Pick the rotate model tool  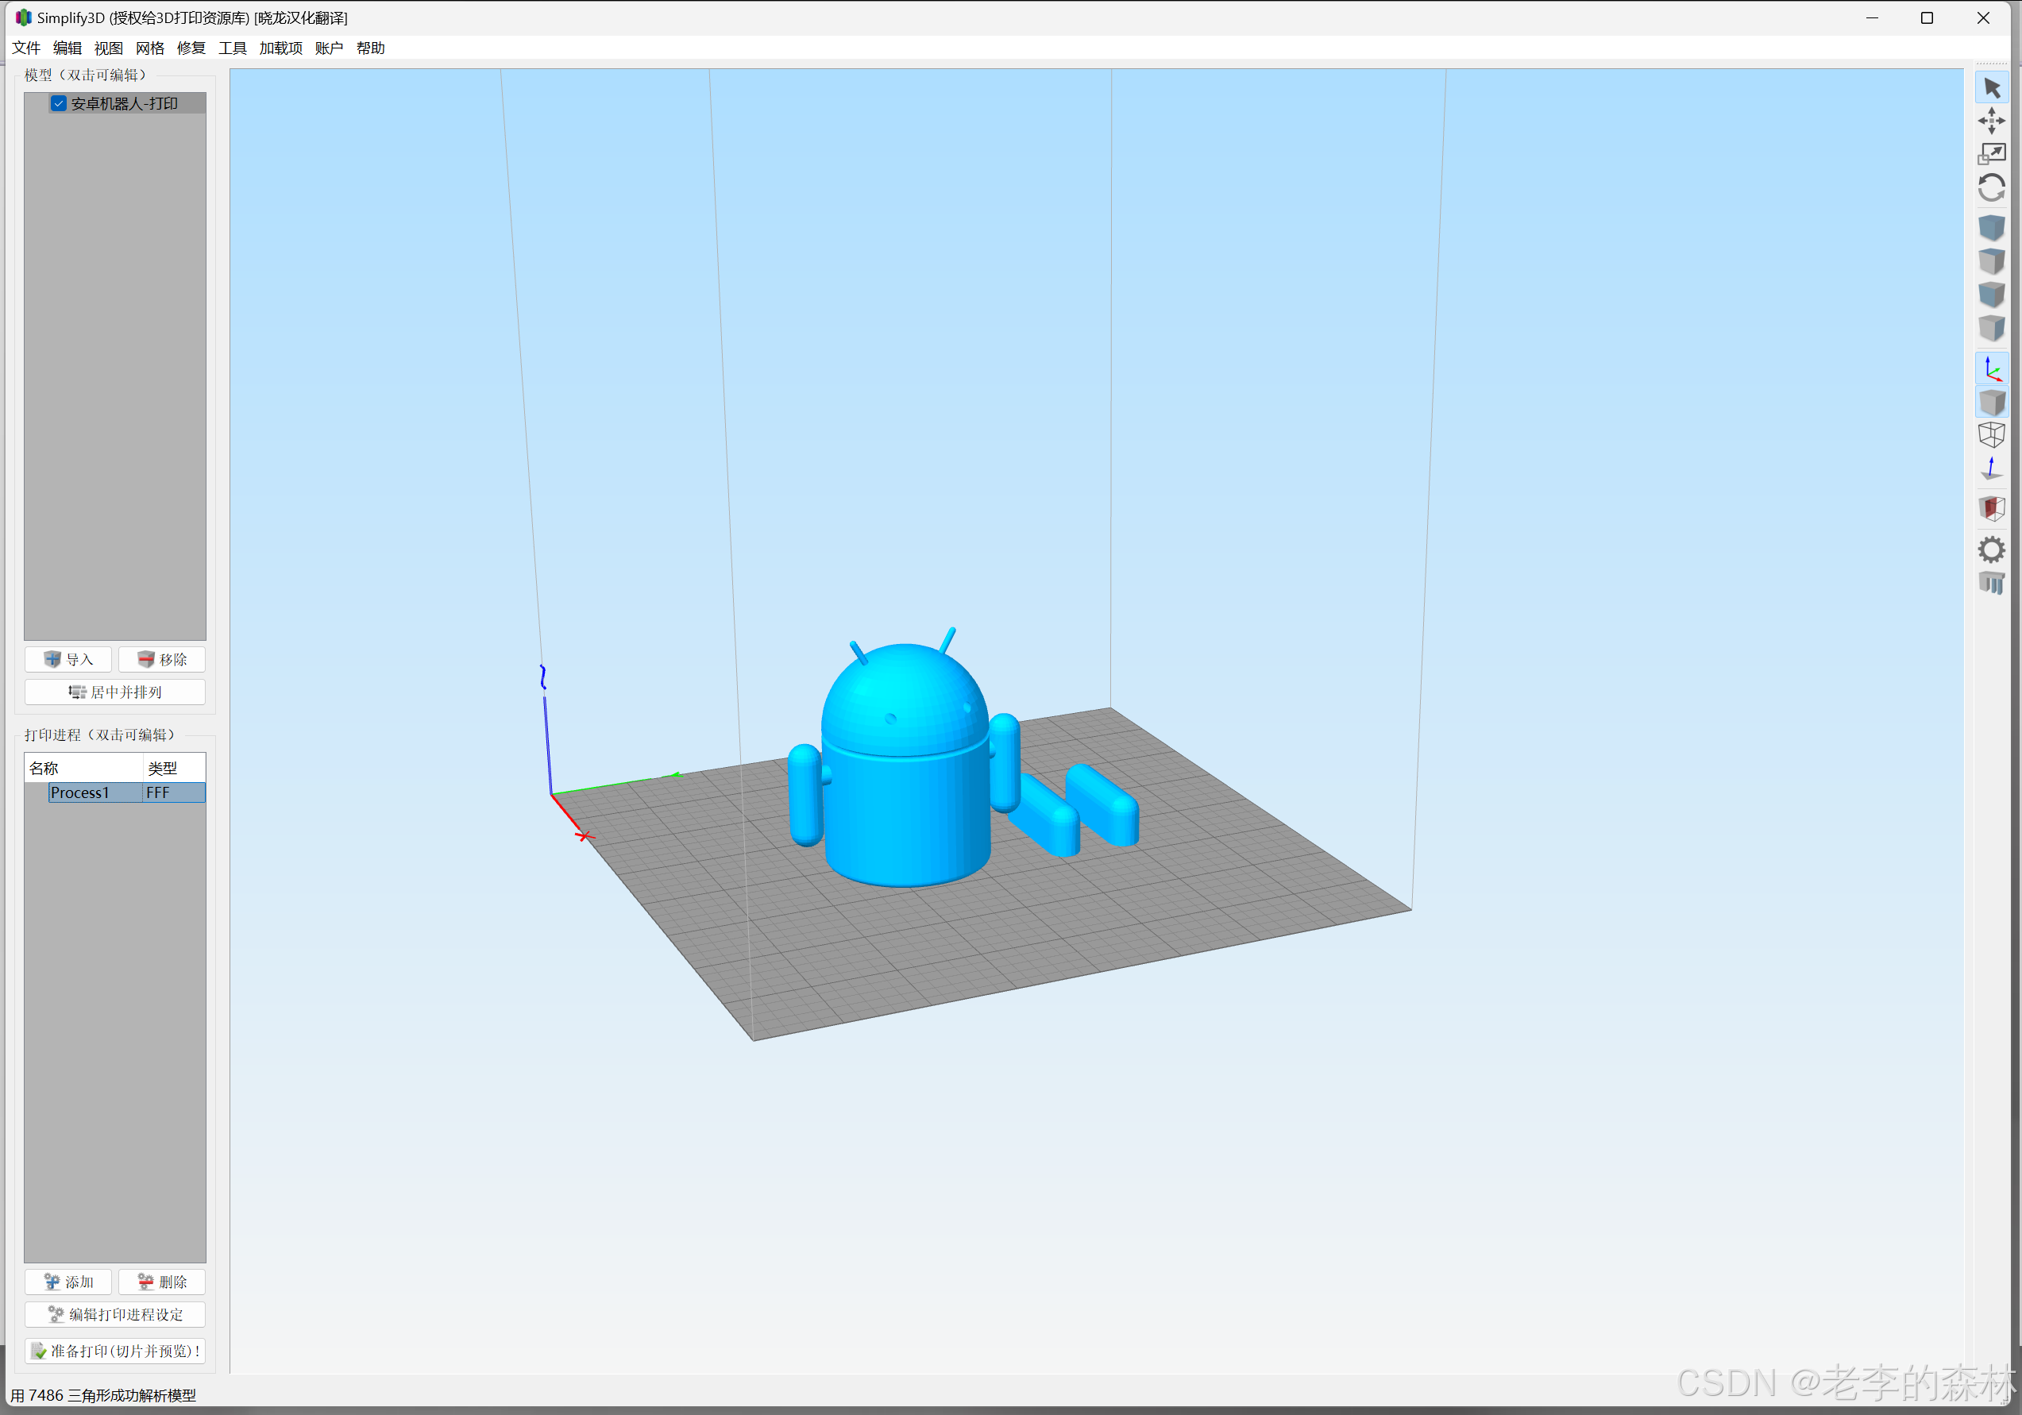[1991, 187]
